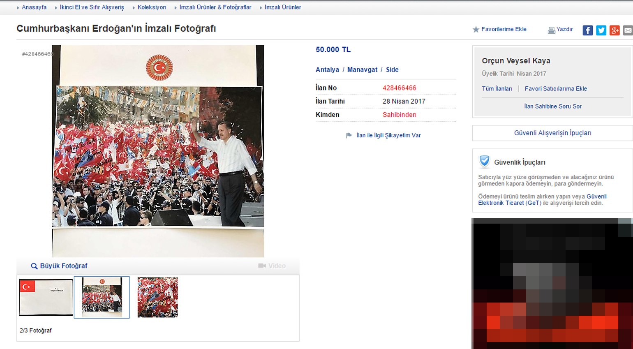The width and height of the screenshot is (633, 349).
Task: Open Güvenli Alışverişin İpuçları button
Action: pos(552,133)
